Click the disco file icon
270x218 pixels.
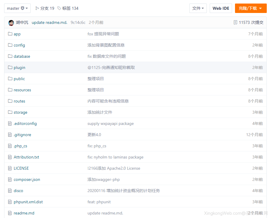tap(10, 191)
